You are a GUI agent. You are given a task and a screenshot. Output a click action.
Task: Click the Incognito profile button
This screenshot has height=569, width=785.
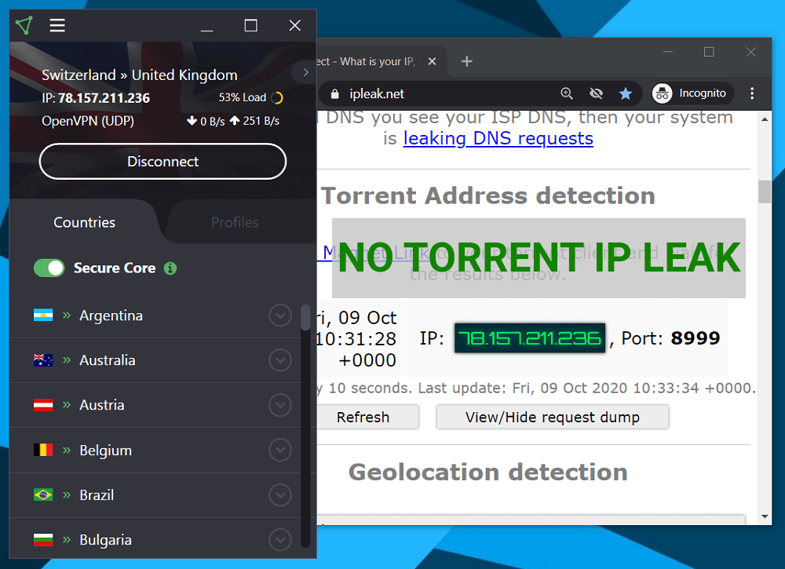(x=692, y=93)
